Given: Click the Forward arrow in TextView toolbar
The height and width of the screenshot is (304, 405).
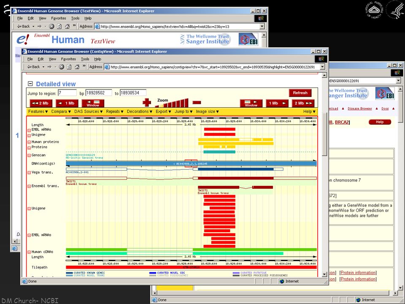Looking at the screenshot, I should [39, 26].
